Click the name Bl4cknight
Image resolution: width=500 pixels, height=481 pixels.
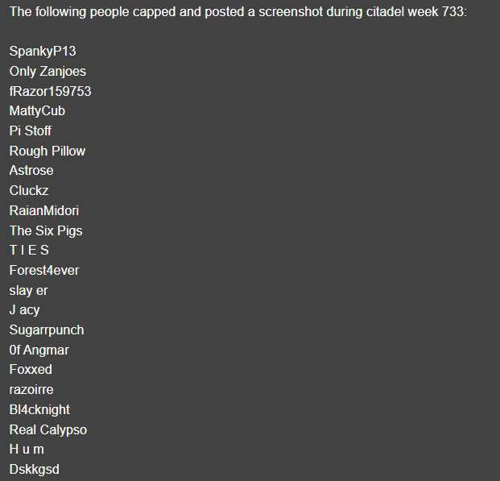(x=39, y=410)
